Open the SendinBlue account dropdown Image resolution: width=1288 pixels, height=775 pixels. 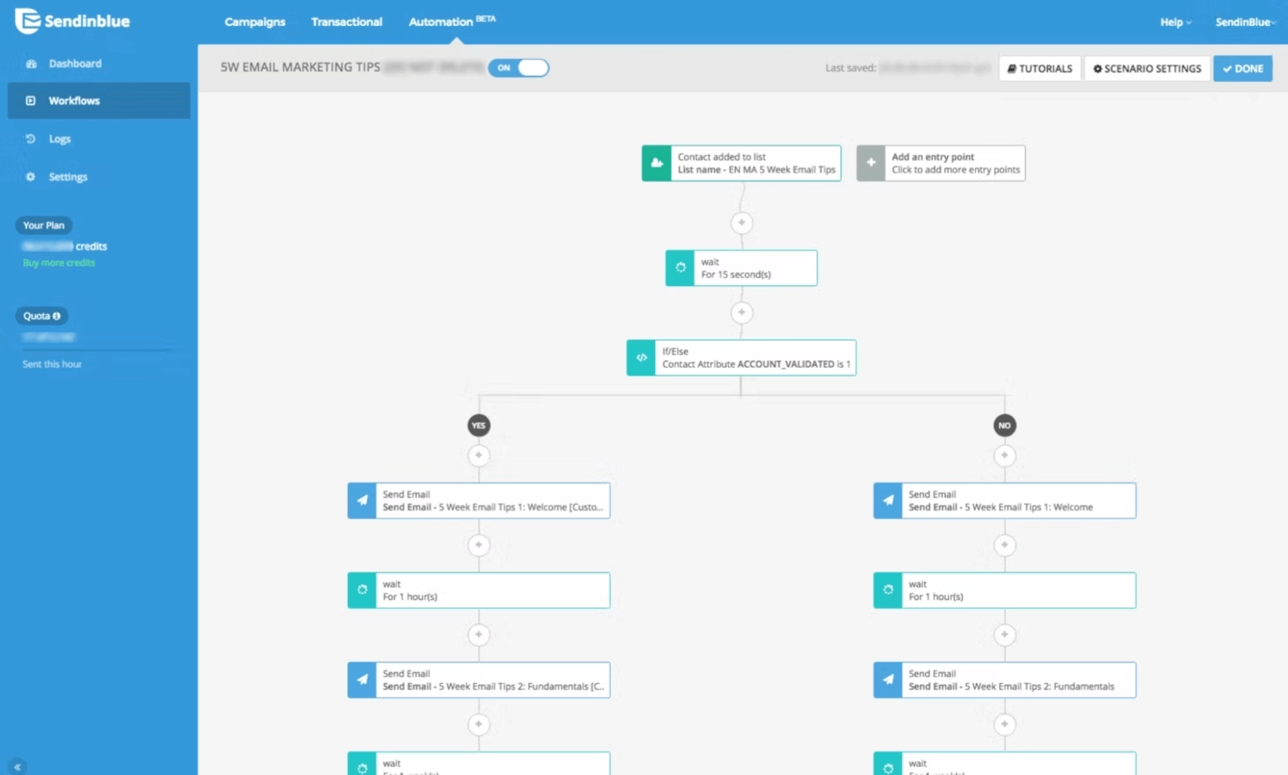click(1244, 22)
